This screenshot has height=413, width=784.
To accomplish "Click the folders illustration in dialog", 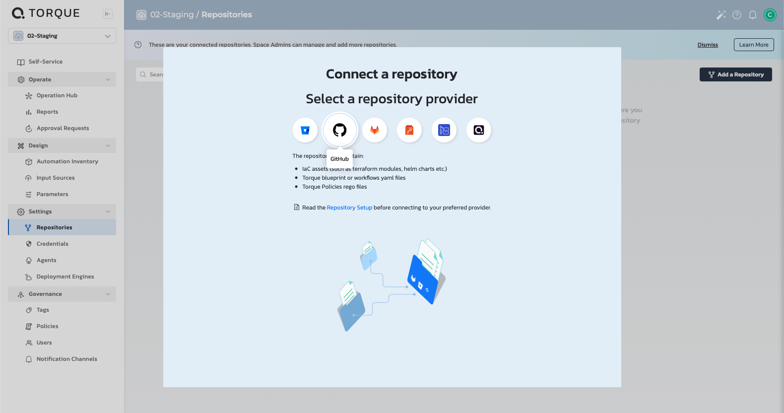I will pyautogui.click(x=391, y=284).
